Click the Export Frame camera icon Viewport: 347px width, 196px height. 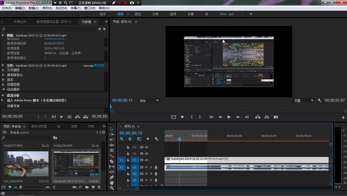276,117
